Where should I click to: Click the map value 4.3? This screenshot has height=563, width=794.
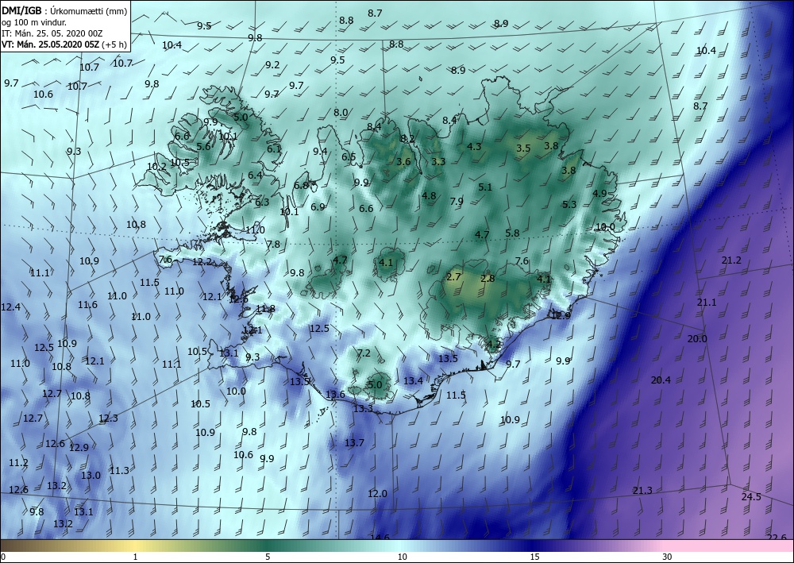(474, 146)
